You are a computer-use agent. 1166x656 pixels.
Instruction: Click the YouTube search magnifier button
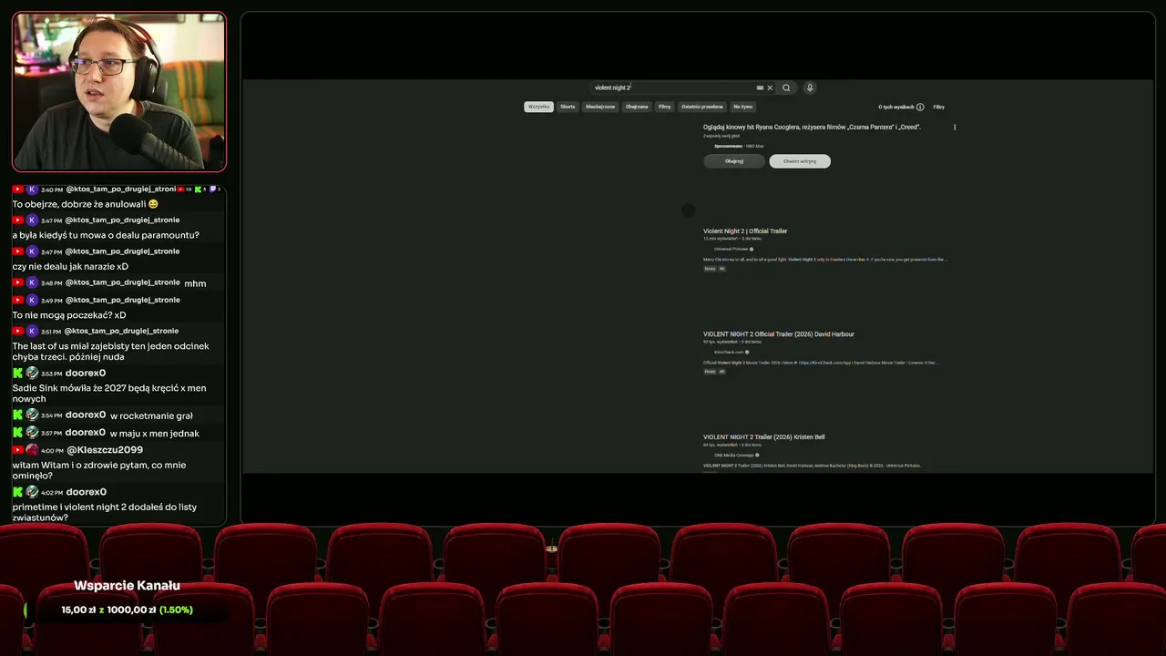pos(786,87)
